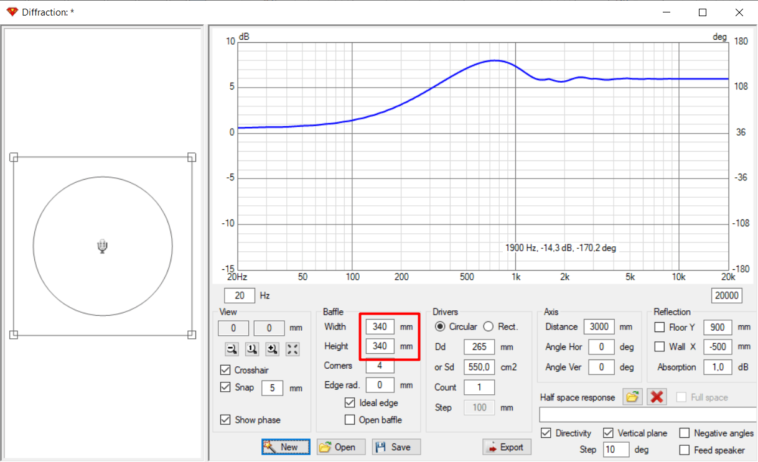758x462 pixels.
Task: Toggle the Directivity checkbox
Action: pyautogui.click(x=546, y=433)
